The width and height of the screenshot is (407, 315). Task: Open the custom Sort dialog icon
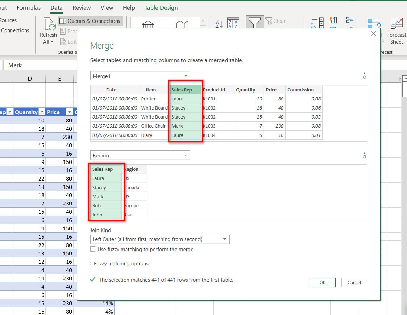tap(233, 23)
